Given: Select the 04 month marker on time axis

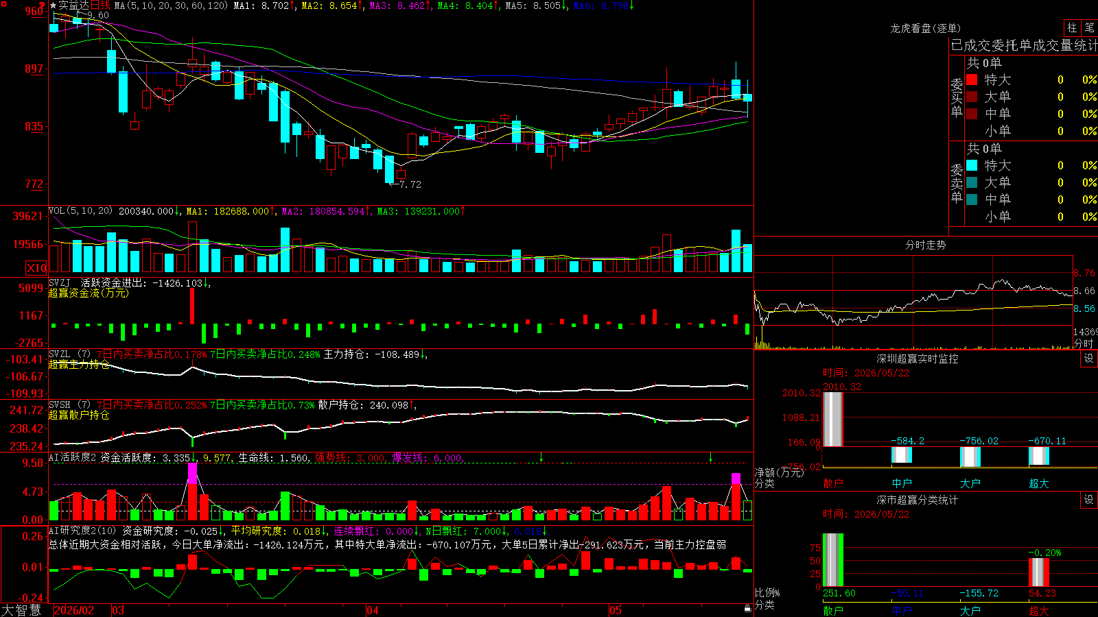Looking at the screenshot, I should [373, 610].
